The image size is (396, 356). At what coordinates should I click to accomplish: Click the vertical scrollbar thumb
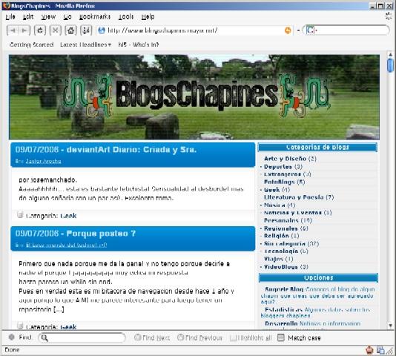(391, 65)
